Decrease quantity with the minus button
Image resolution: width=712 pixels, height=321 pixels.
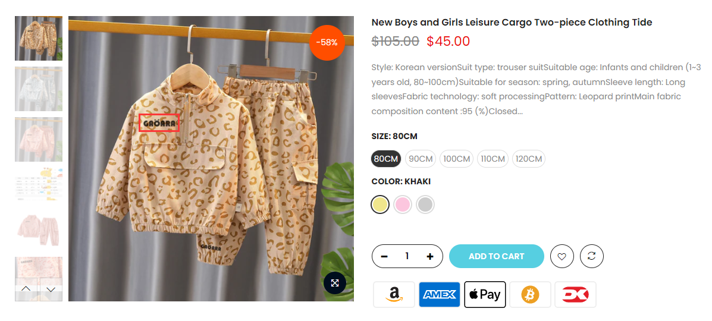point(384,257)
